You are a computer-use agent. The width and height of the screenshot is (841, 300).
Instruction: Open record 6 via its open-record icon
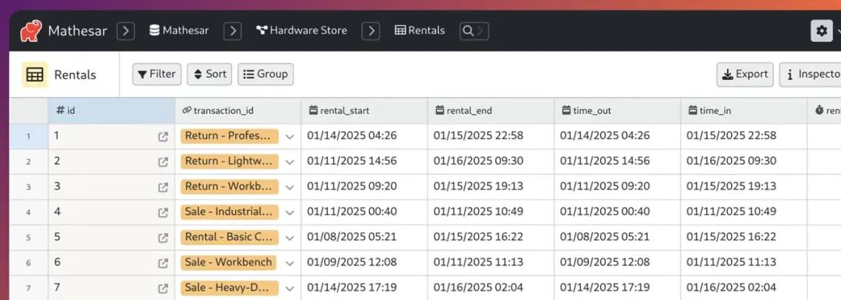[x=163, y=263]
